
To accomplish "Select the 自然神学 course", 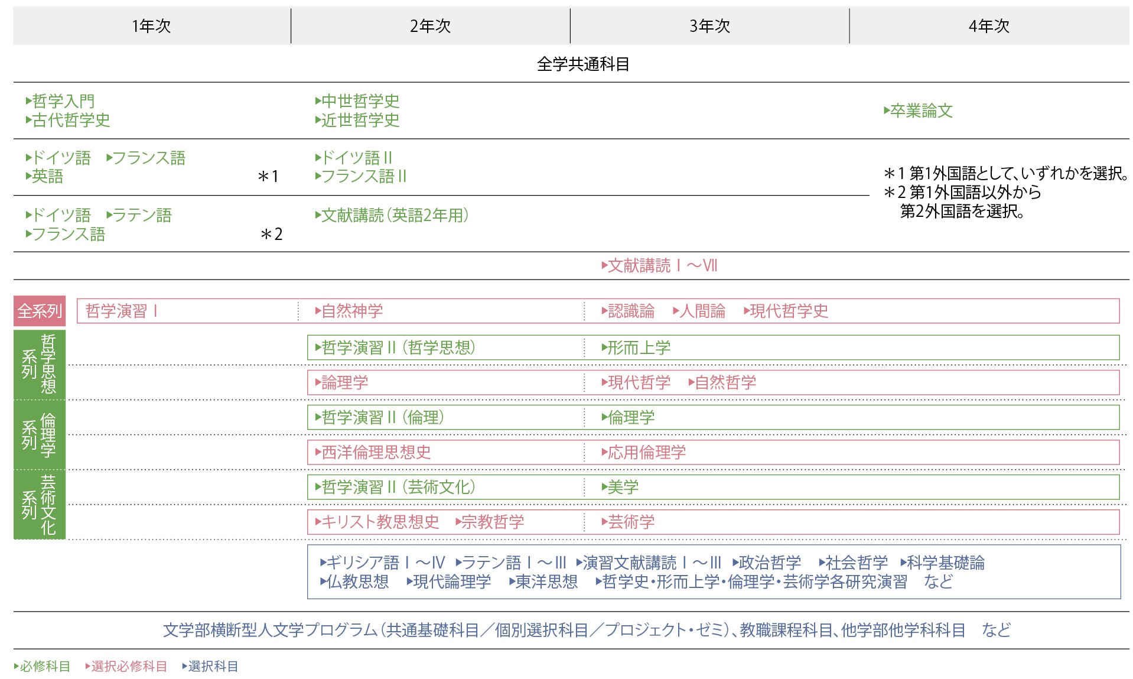I will [x=349, y=311].
